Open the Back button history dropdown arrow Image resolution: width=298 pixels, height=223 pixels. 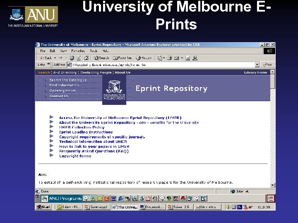click(x=55, y=58)
